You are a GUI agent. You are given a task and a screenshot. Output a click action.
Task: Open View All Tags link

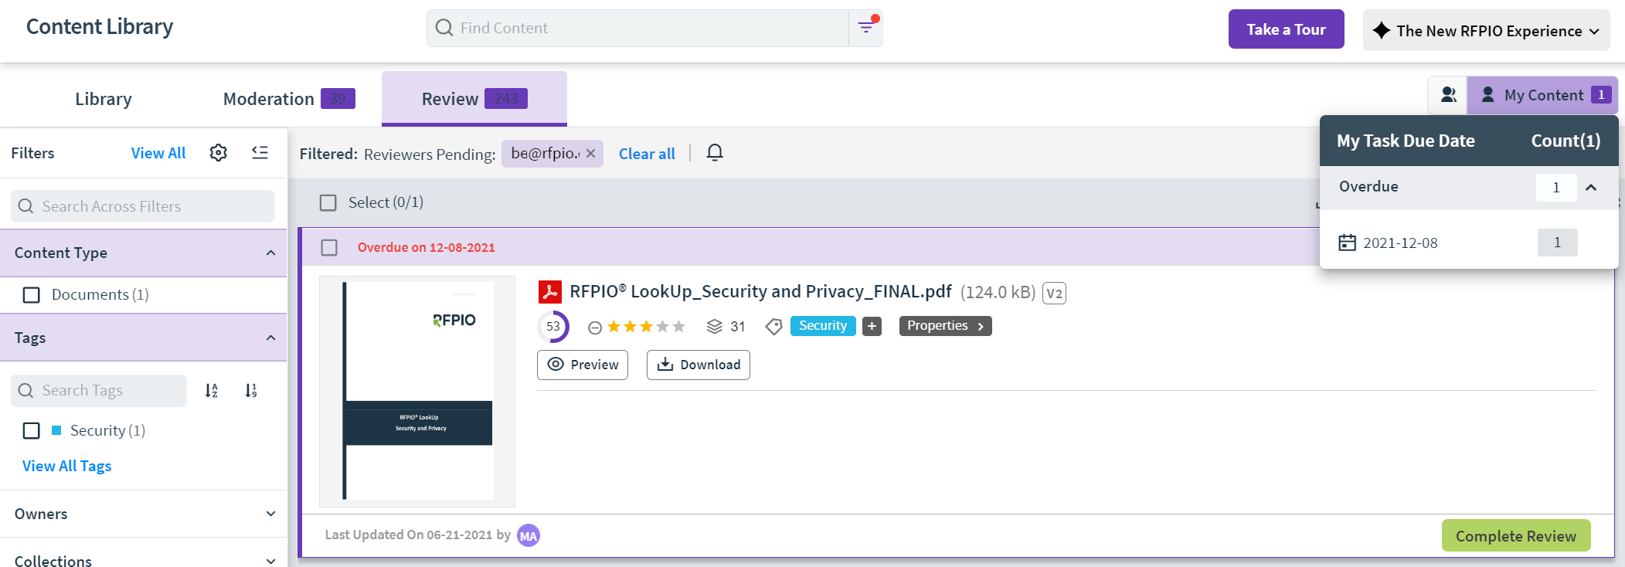[x=67, y=466]
